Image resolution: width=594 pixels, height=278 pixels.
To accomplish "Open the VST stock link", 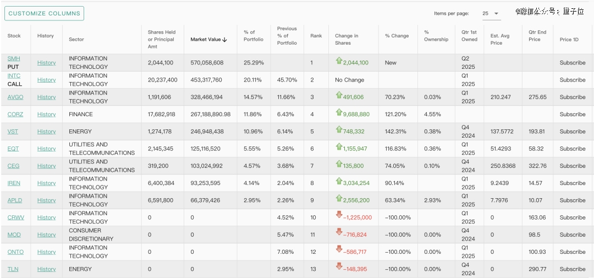I will point(13,132).
